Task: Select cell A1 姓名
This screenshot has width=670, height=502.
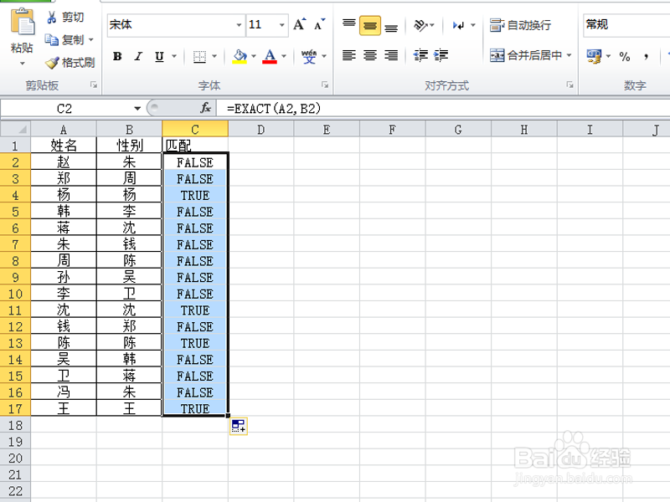Action: point(64,146)
